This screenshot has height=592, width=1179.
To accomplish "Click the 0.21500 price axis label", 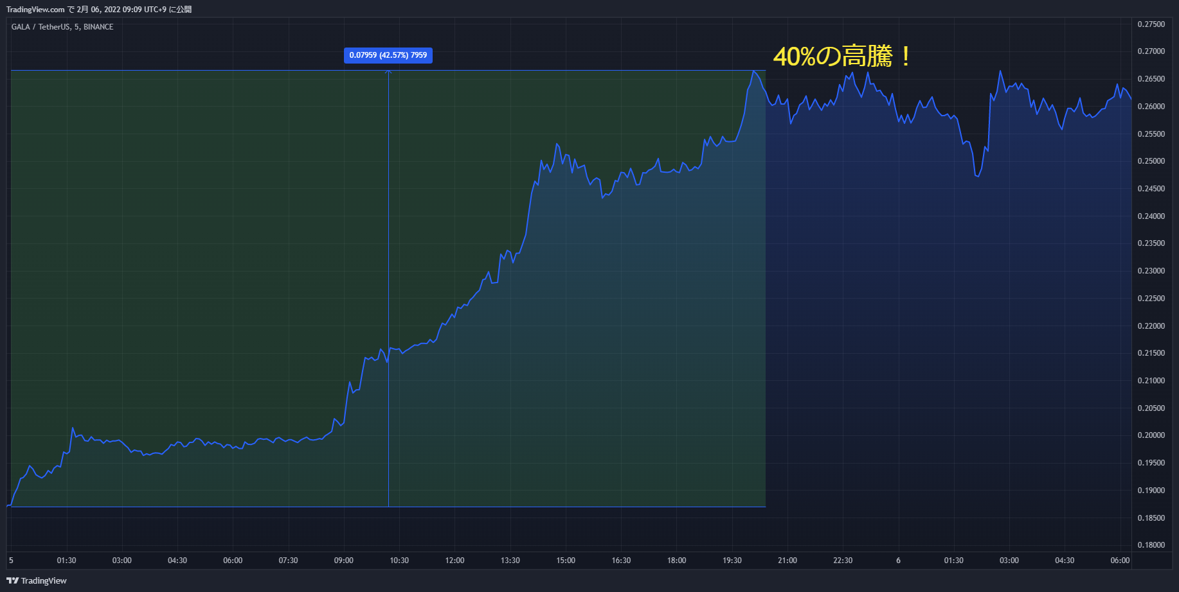I will (1151, 353).
